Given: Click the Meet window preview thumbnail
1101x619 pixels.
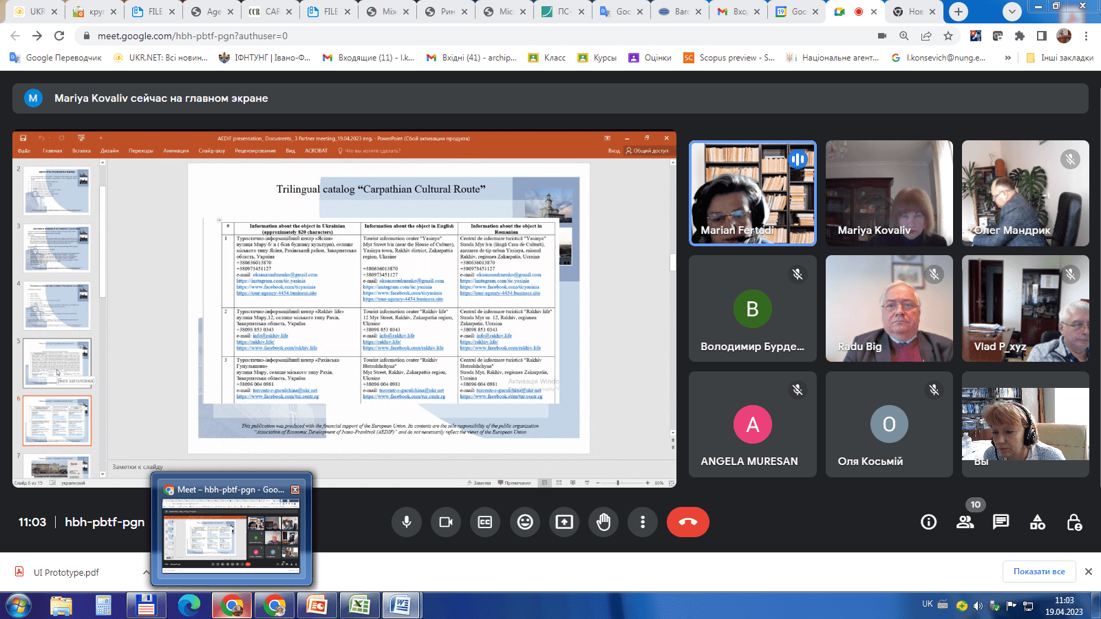Looking at the screenshot, I should (231, 536).
